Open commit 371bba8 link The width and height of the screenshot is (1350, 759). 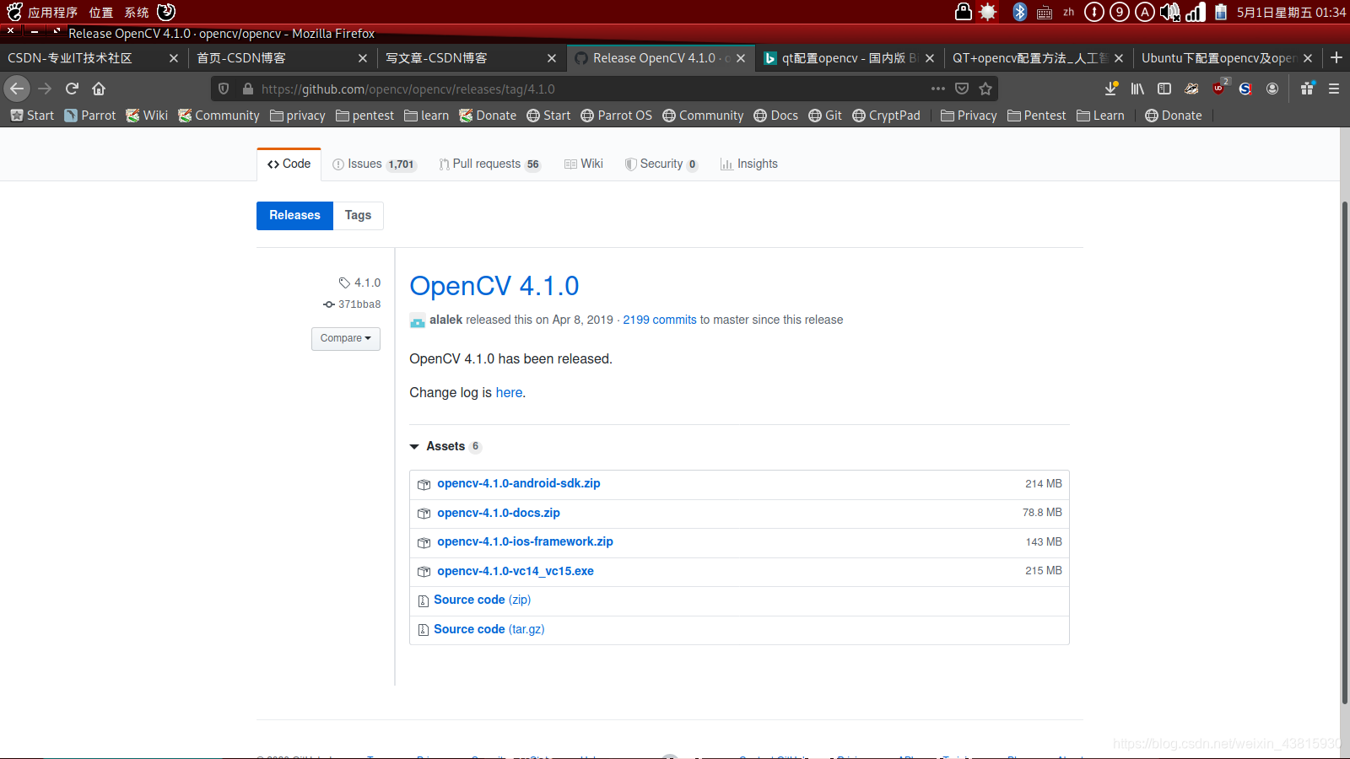(x=352, y=304)
